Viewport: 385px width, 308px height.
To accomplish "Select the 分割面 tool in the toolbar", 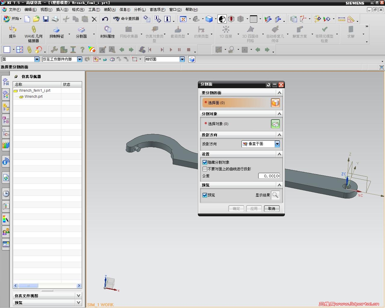I will (x=81, y=32).
